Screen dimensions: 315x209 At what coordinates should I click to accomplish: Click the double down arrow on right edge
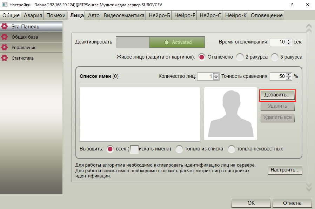click(309, 187)
